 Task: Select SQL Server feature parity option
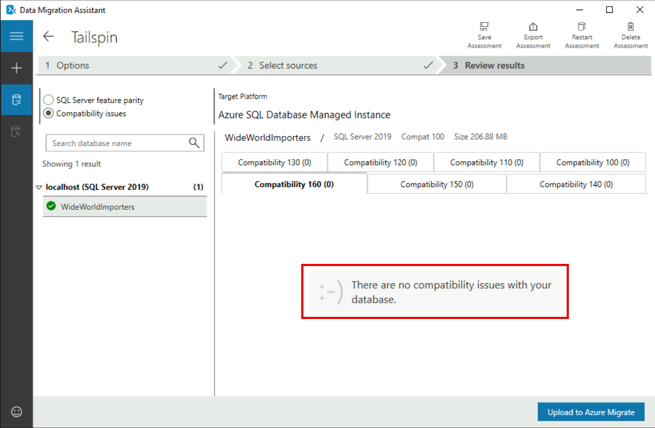coord(49,100)
